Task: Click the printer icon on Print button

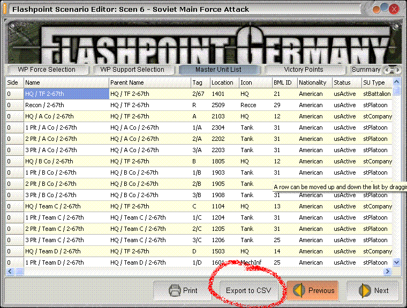Action: click(x=175, y=290)
